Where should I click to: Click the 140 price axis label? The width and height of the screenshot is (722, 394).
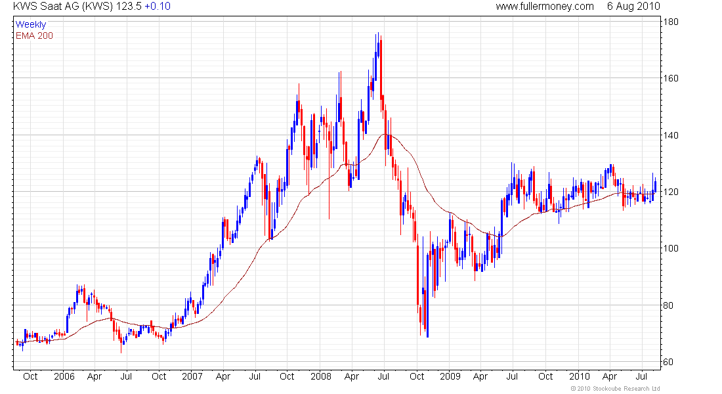tap(670, 135)
